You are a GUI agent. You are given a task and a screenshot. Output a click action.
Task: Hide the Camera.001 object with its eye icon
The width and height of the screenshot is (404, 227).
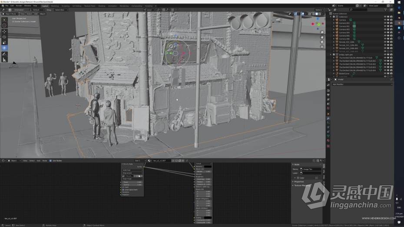coord(385,23)
